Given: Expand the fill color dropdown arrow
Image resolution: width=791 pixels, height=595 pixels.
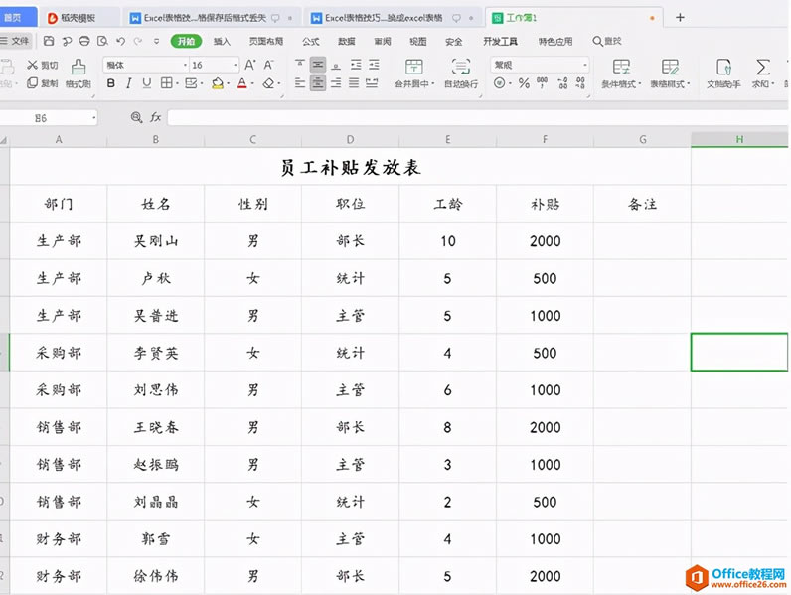Looking at the screenshot, I should [228, 83].
